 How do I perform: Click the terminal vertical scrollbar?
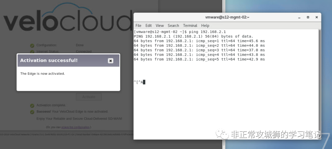pyautogui.click(x=319, y=84)
